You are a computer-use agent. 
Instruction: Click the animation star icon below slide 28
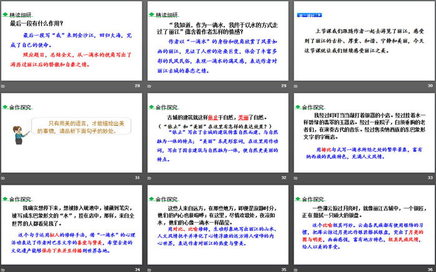click(3, 87)
